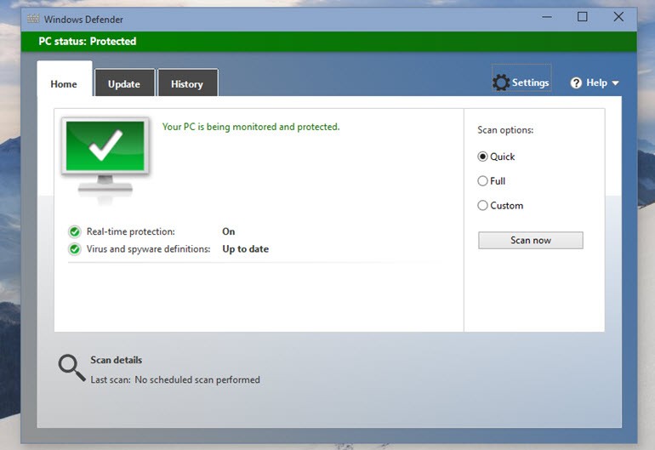Screen dimensions: 655x450
Task: Minimize the Windows Defender window
Action: 545,17
